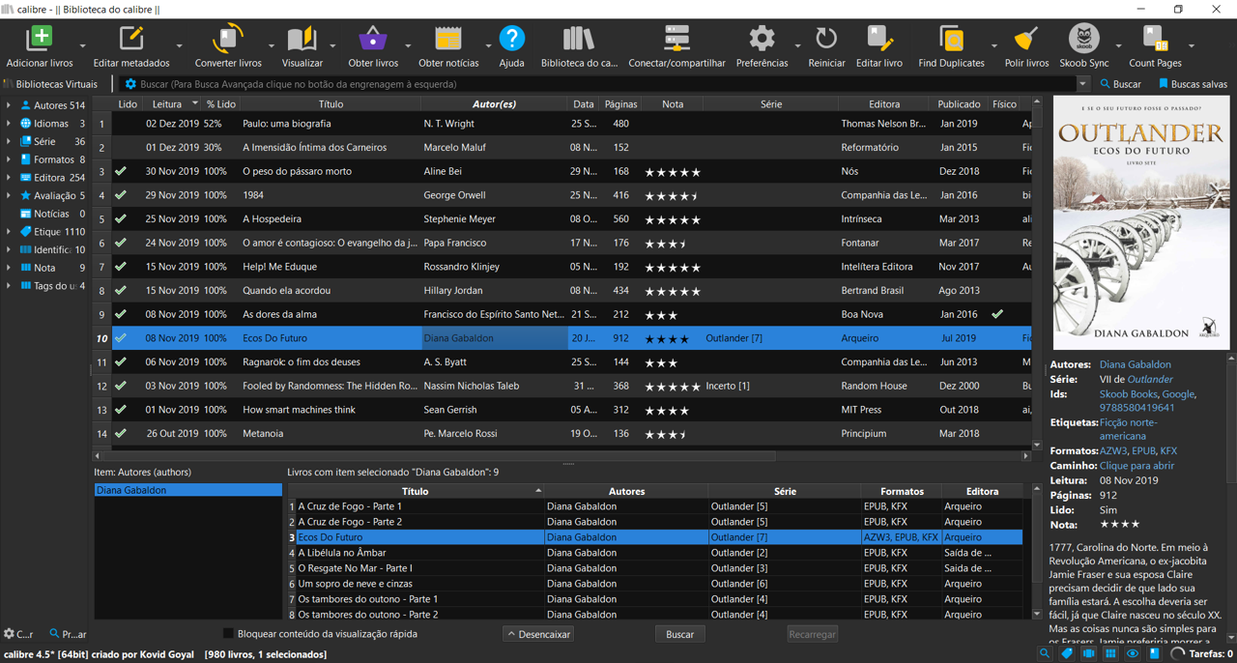Click the Obter livros basket icon
Image resolution: width=1237 pixels, height=663 pixels.
tap(373, 40)
